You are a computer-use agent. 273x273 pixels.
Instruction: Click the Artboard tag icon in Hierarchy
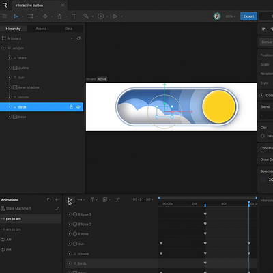(78, 38)
